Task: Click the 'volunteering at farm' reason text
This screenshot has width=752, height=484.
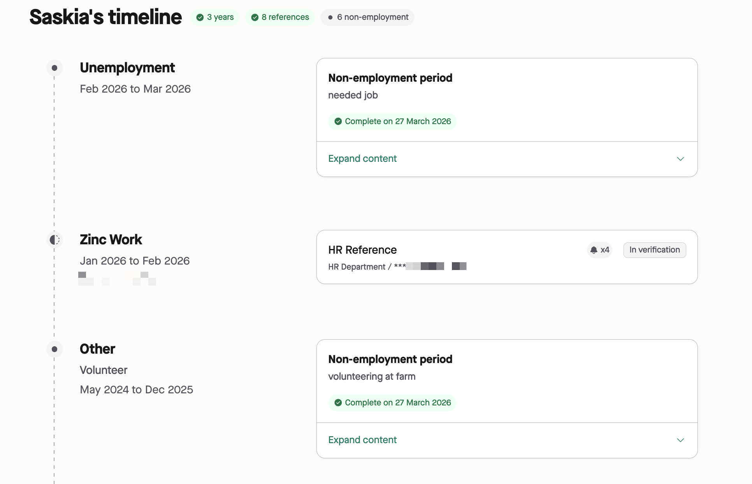Action: pos(372,377)
